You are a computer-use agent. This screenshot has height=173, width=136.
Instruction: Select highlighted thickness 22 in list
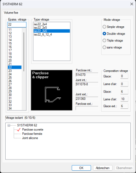pos(15,67)
